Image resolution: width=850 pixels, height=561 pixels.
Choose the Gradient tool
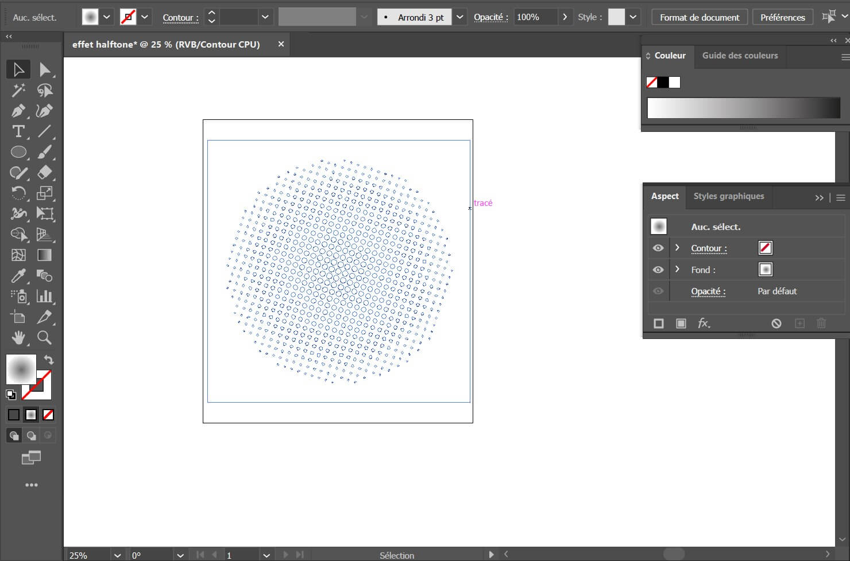coord(45,255)
